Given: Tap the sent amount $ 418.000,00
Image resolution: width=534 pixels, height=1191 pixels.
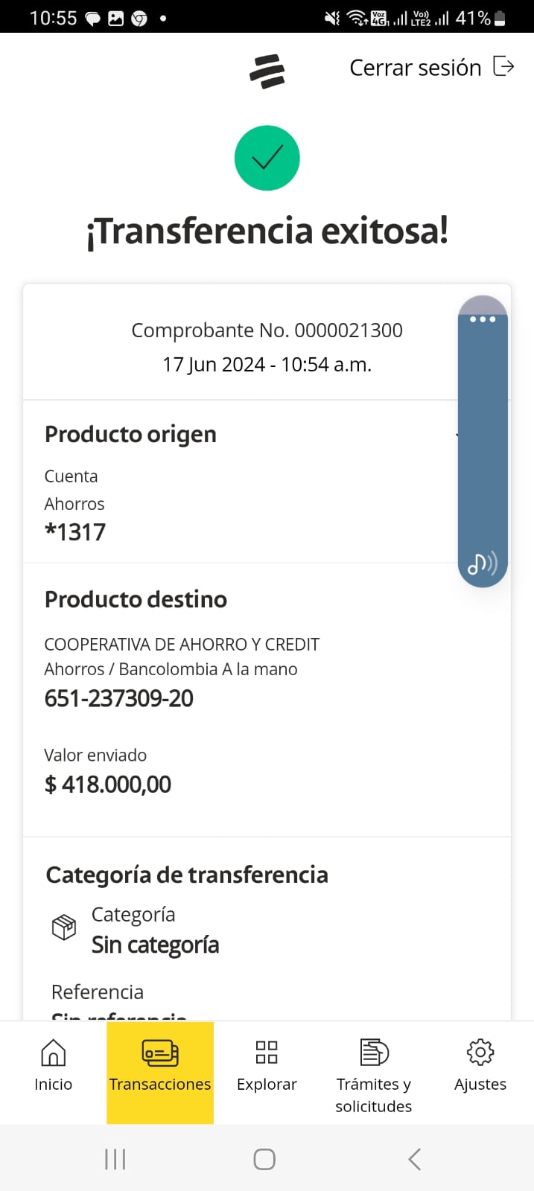Looking at the screenshot, I should coord(108,784).
